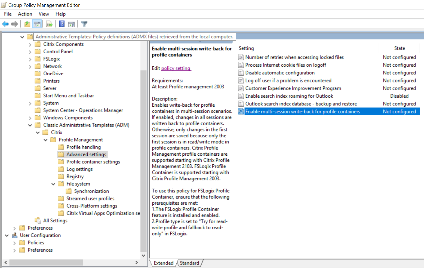Expand the FSLogix folder node
The height and width of the screenshot is (268, 424).
[30, 59]
